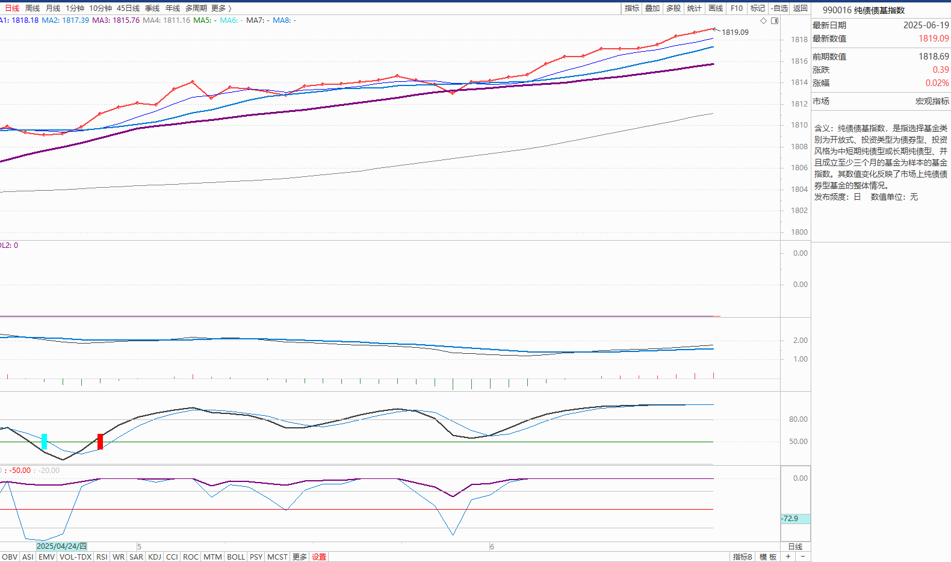Click the red bar signal marker

[100, 442]
